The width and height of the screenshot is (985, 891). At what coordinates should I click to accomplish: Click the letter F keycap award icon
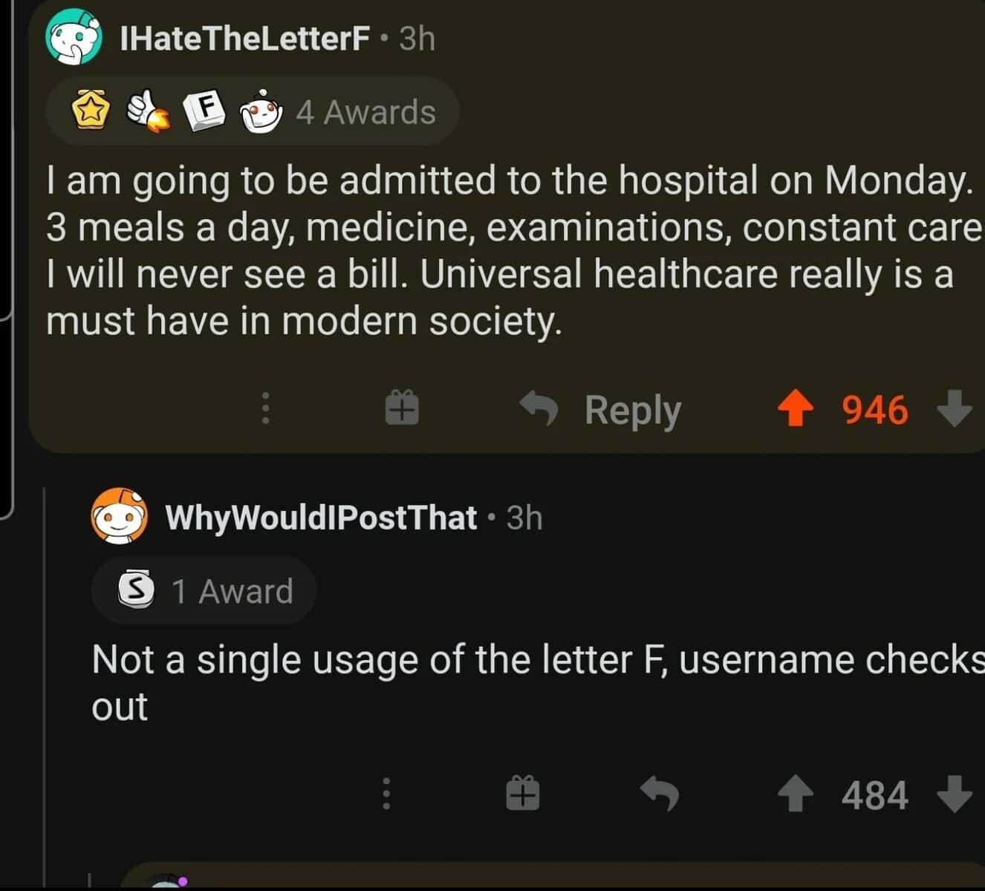203,110
